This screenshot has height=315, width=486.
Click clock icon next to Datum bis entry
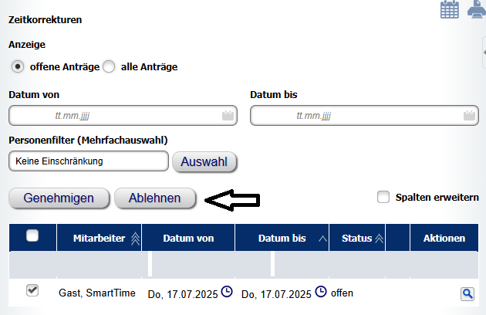tap(321, 292)
